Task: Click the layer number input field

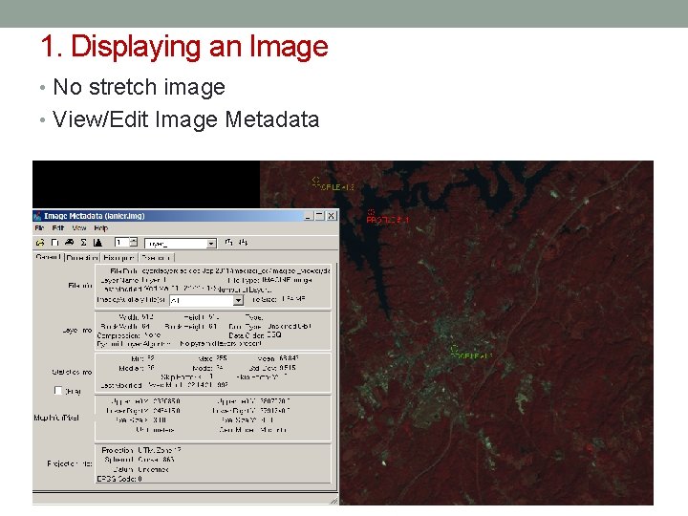Action: pos(122,242)
